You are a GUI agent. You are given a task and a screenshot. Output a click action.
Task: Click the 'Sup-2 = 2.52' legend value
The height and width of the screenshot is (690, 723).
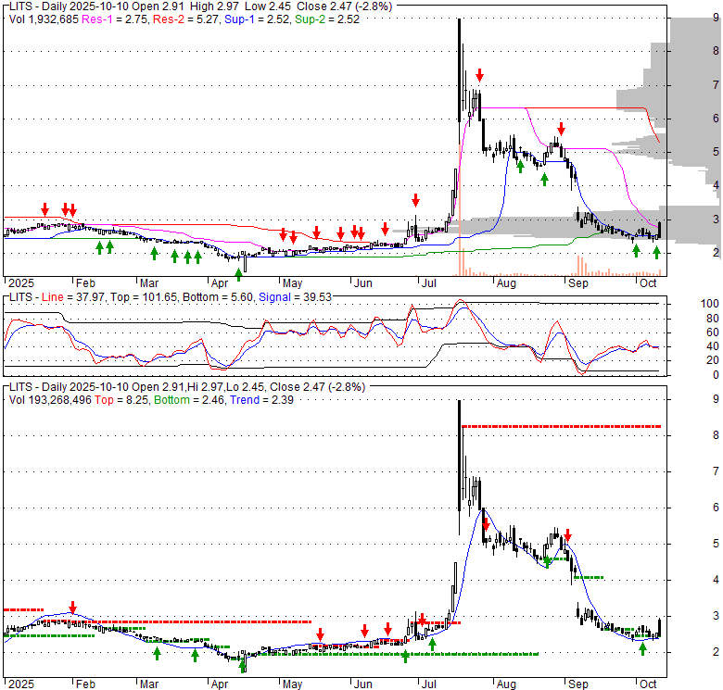point(327,19)
